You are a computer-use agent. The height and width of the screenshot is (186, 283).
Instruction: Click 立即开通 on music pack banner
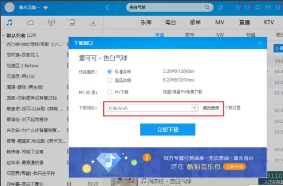[234, 167]
